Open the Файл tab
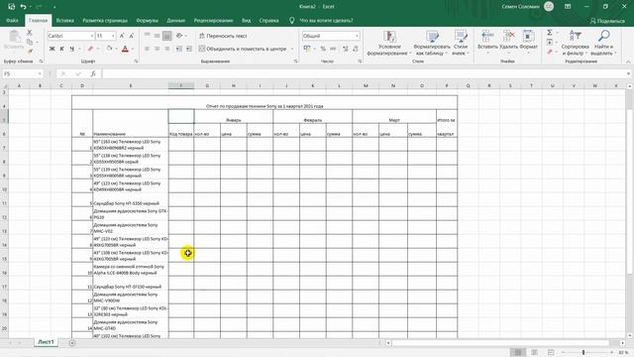Screen dimensions: 634x357 [12, 20]
